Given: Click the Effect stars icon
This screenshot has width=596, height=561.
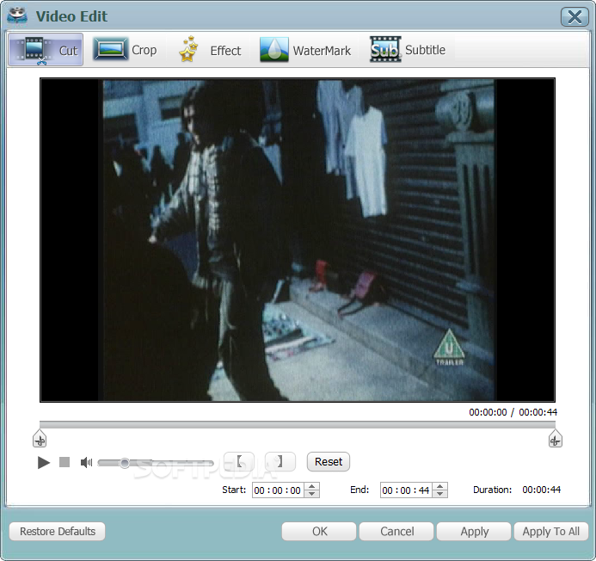Looking at the screenshot, I should point(188,49).
